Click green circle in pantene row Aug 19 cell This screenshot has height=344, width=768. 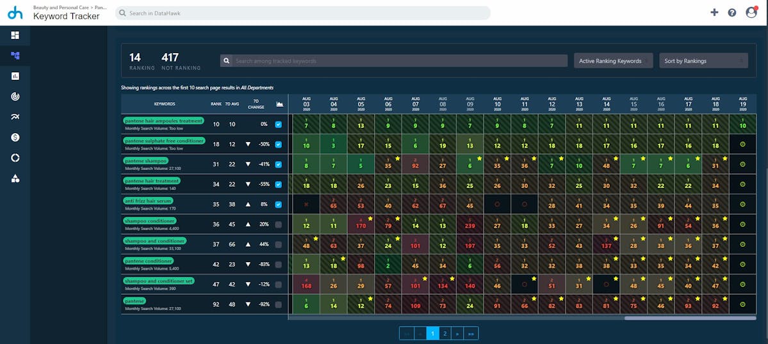coord(742,304)
